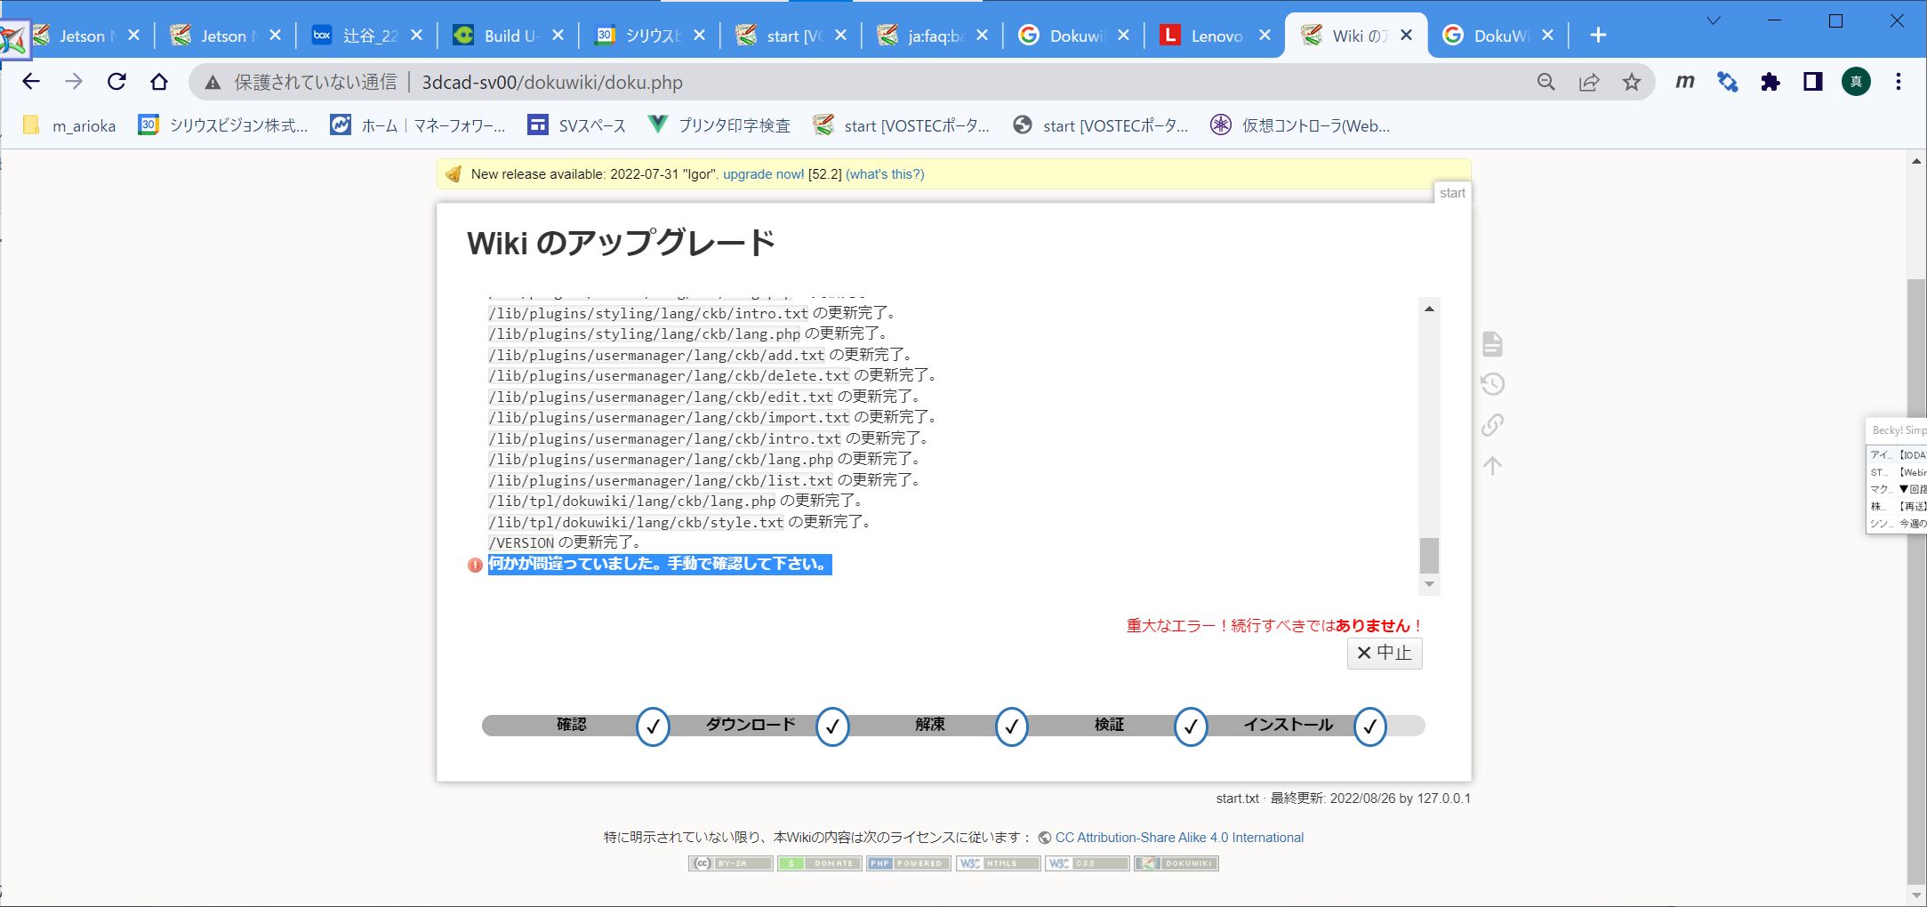The height and width of the screenshot is (907, 1927).
Task: Bookmark this page with star icon
Action: point(1631,82)
